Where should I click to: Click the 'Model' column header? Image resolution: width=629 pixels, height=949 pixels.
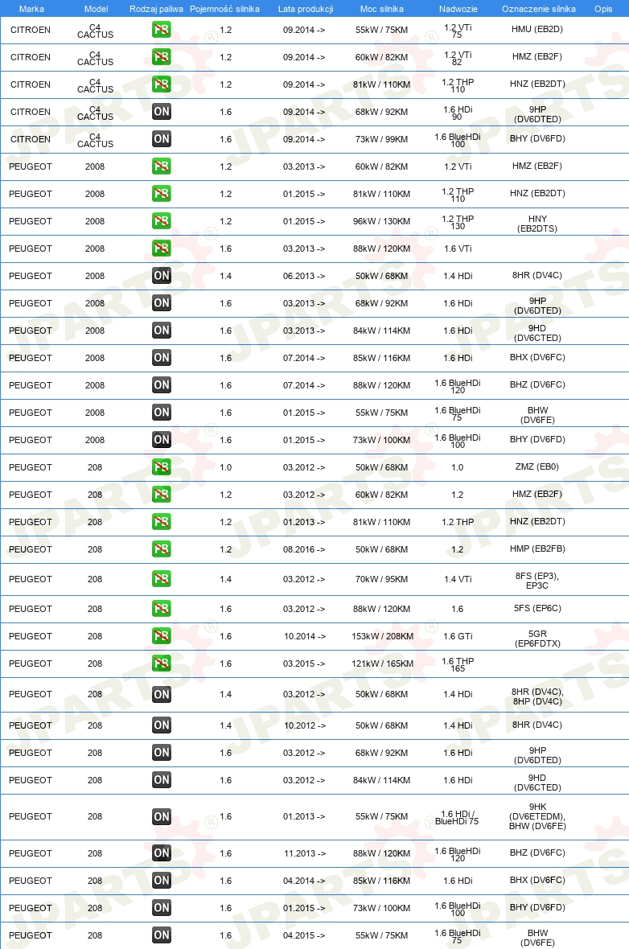(x=97, y=9)
